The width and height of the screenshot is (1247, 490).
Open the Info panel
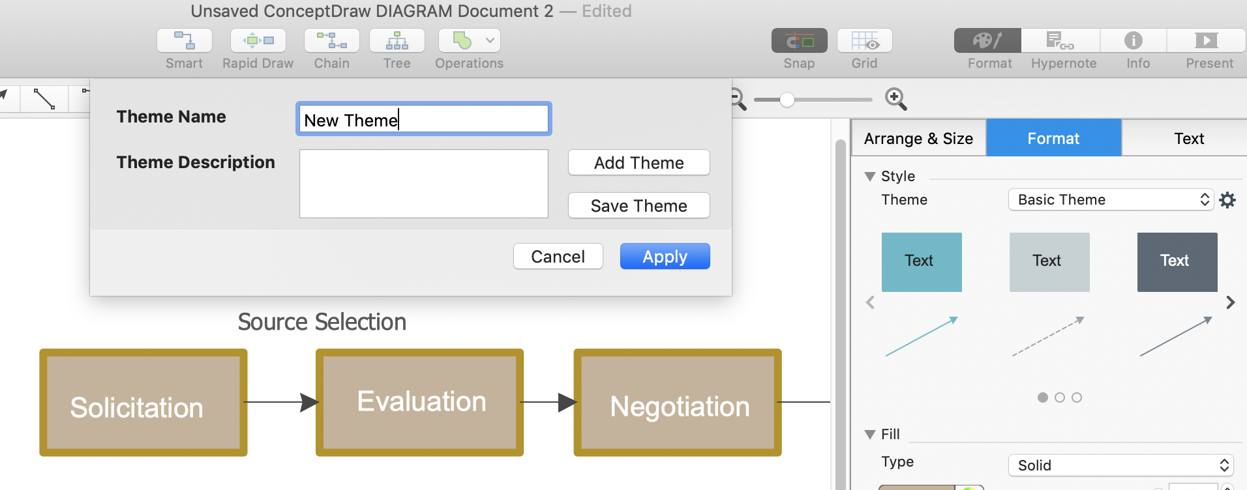pos(1134,41)
